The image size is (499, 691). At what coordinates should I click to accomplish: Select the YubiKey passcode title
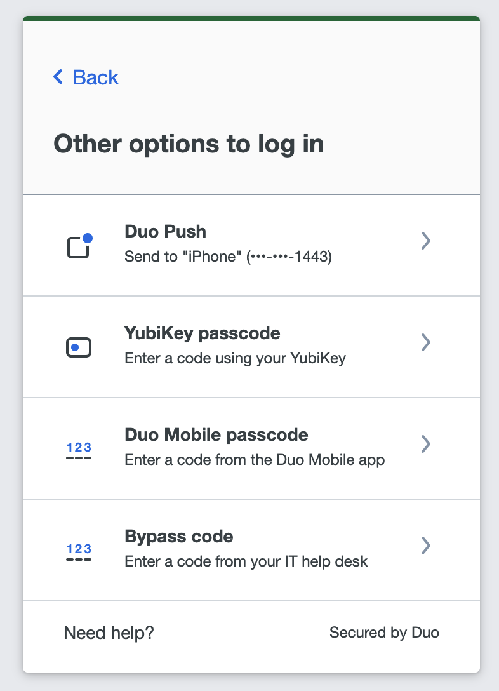pos(203,333)
